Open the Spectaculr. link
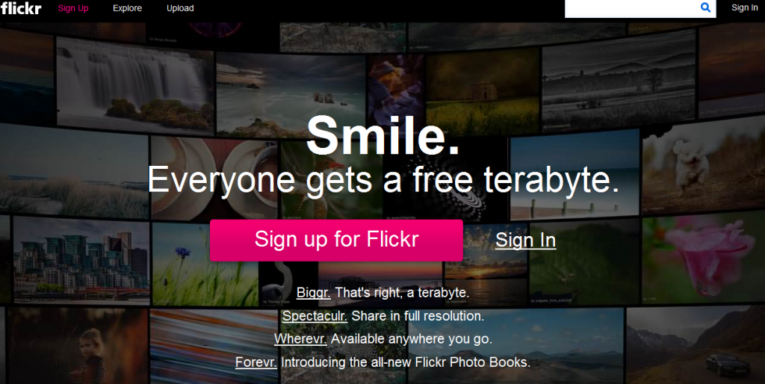Viewport: 765px width, 384px height. (x=315, y=316)
